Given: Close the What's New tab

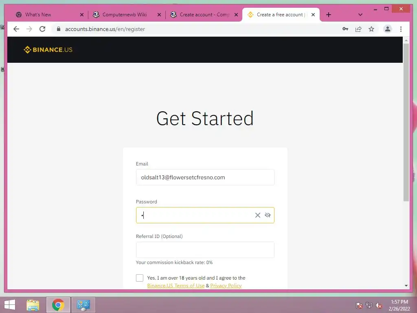Looking at the screenshot, I should point(81,15).
